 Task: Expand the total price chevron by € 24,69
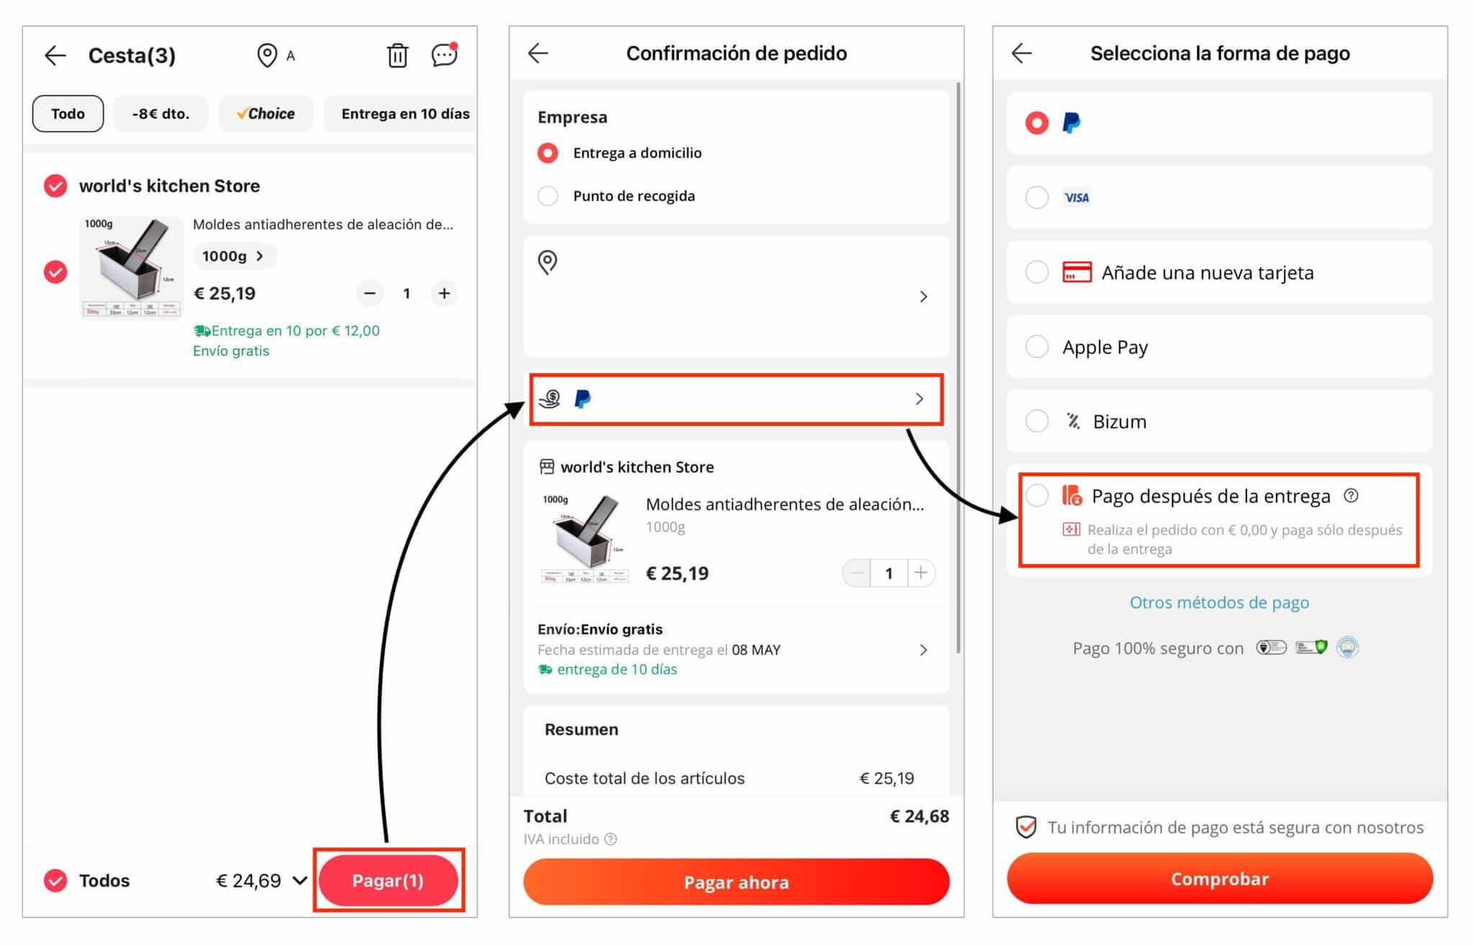pos(300,880)
